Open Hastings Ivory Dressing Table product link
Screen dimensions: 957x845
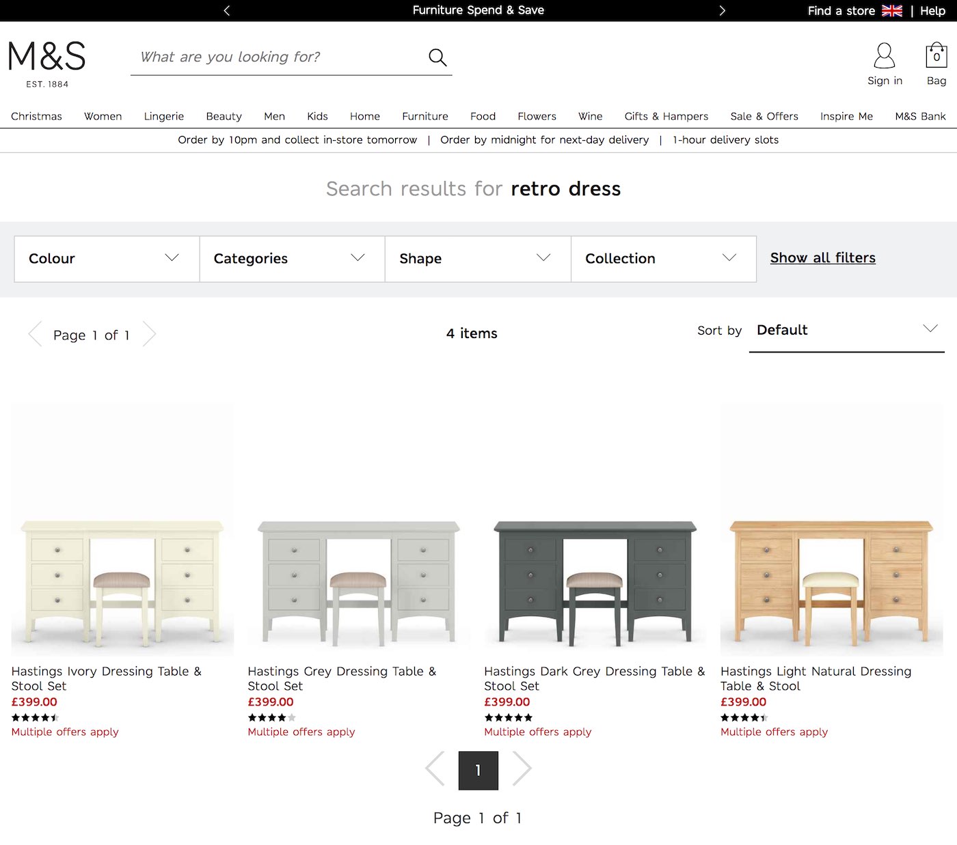[x=106, y=678]
